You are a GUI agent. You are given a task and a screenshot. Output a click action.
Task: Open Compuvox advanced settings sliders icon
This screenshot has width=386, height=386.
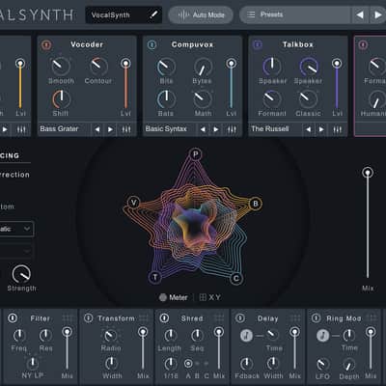pos(232,129)
